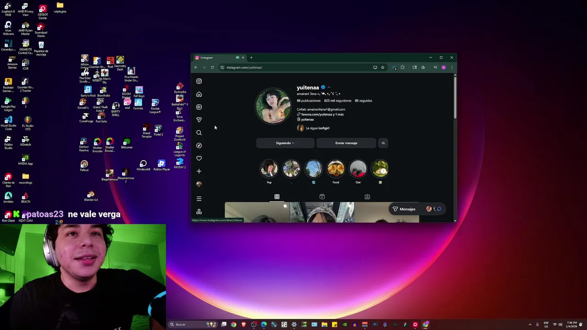The height and width of the screenshot is (330, 587).
Task: Open Roblox Player desktop shortcut
Action: pos(161,165)
